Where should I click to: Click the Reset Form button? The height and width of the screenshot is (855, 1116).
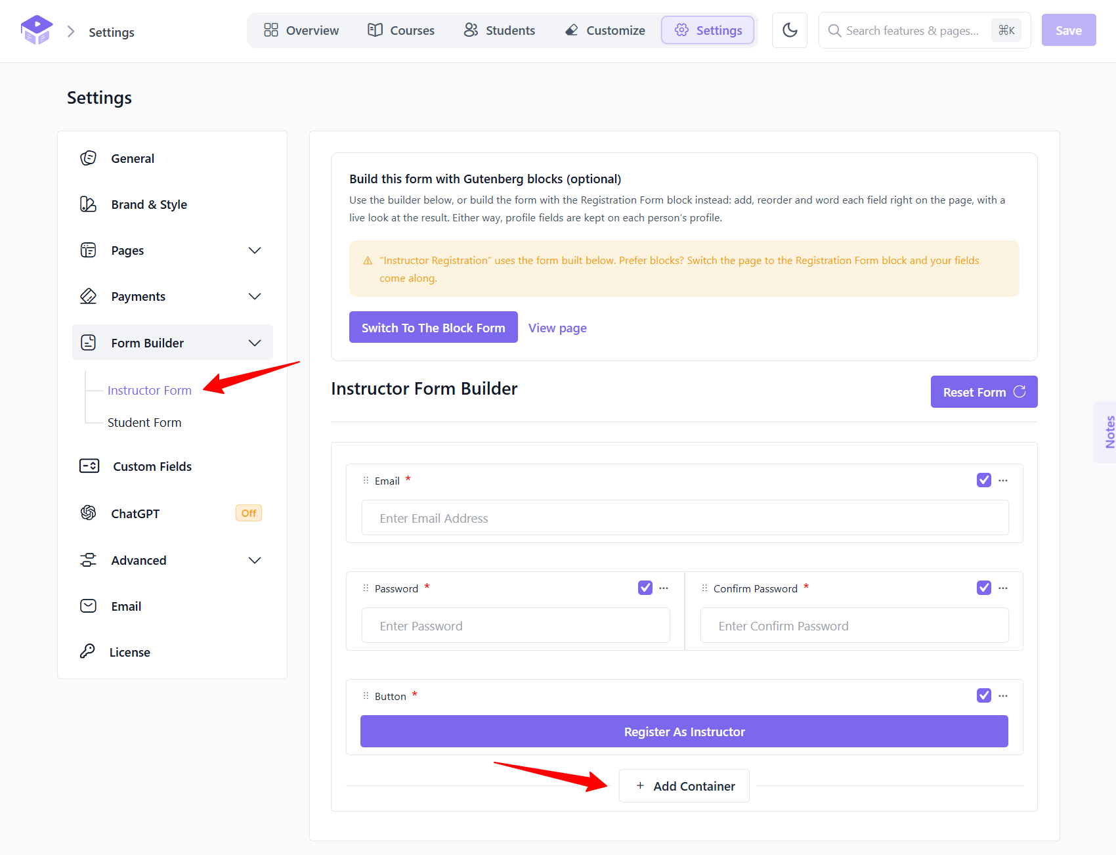coord(984,391)
